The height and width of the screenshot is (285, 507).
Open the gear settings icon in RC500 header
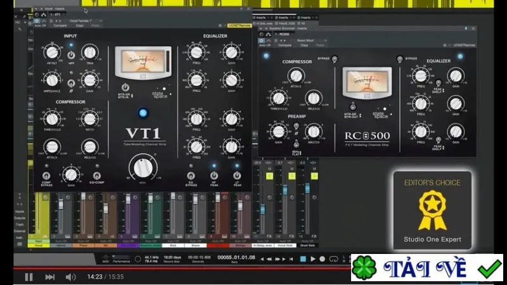pos(445,45)
